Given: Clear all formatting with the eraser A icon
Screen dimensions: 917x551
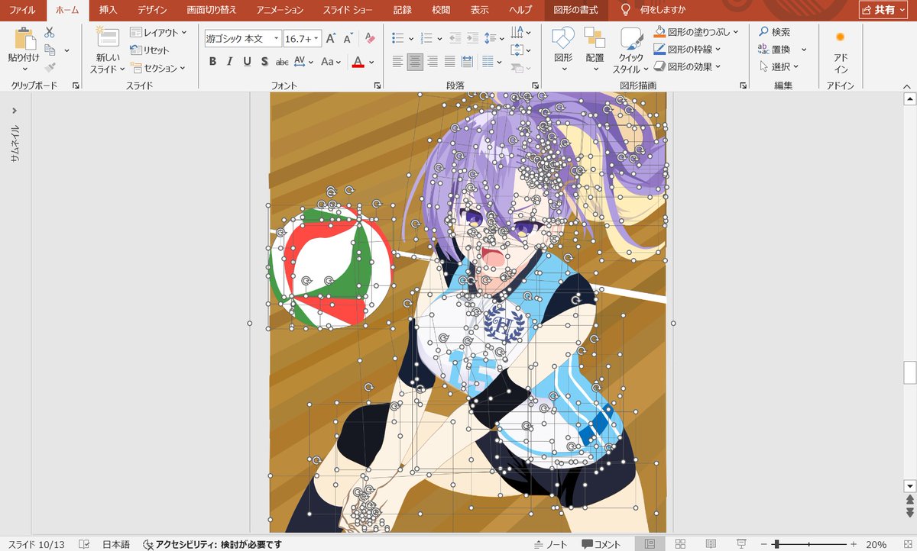Looking at the screenshot, I should (370, 38).
